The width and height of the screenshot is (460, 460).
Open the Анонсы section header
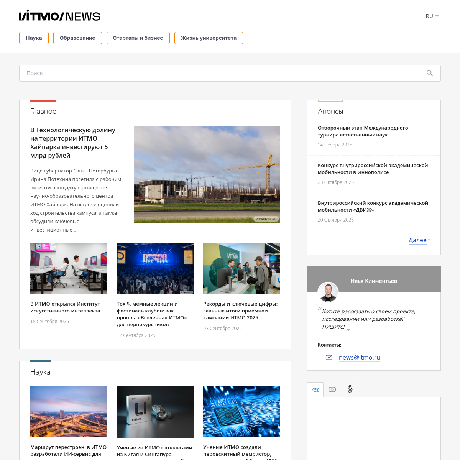(x=330, y=111)
